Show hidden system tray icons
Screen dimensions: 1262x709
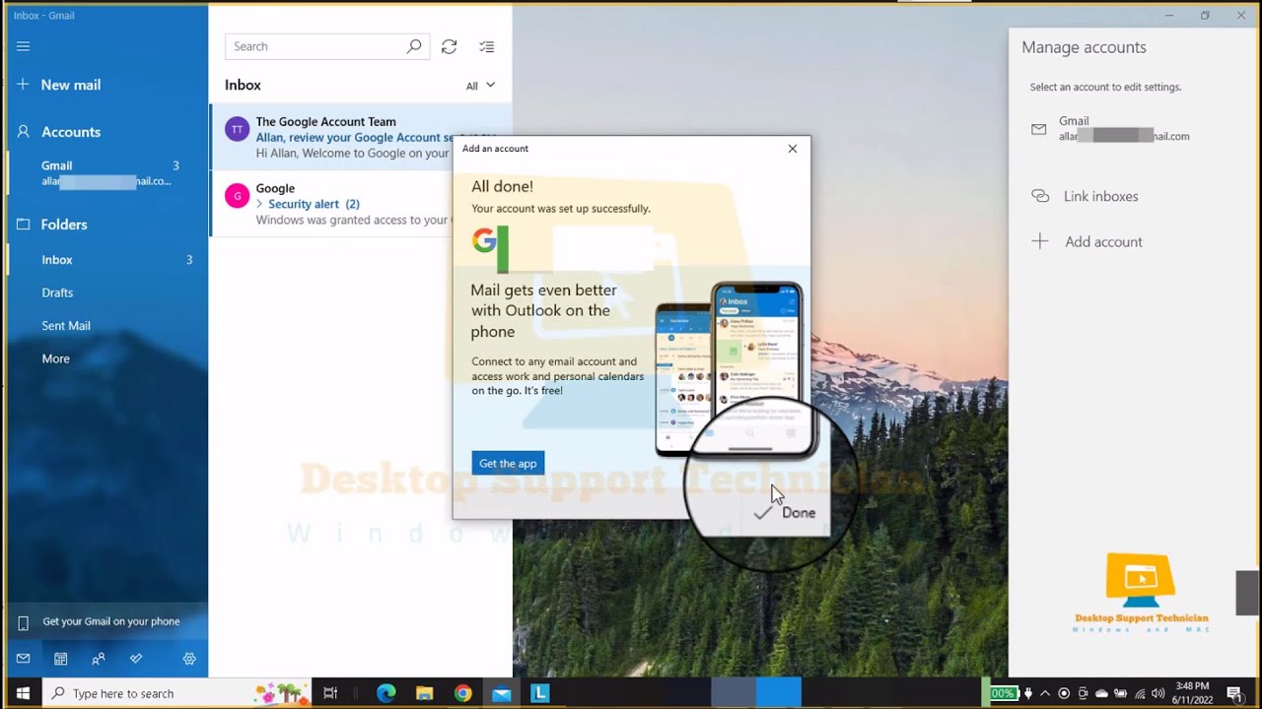[1045, 693]
